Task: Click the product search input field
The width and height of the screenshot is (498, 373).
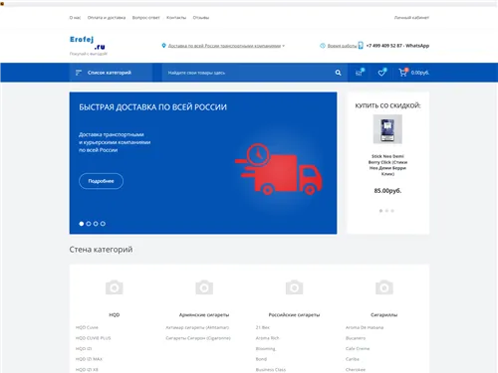Action: tap(247, 73)
